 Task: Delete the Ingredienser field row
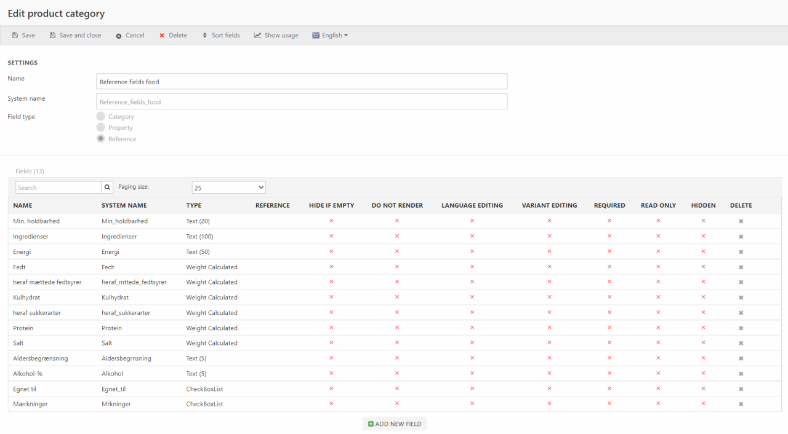741,237
